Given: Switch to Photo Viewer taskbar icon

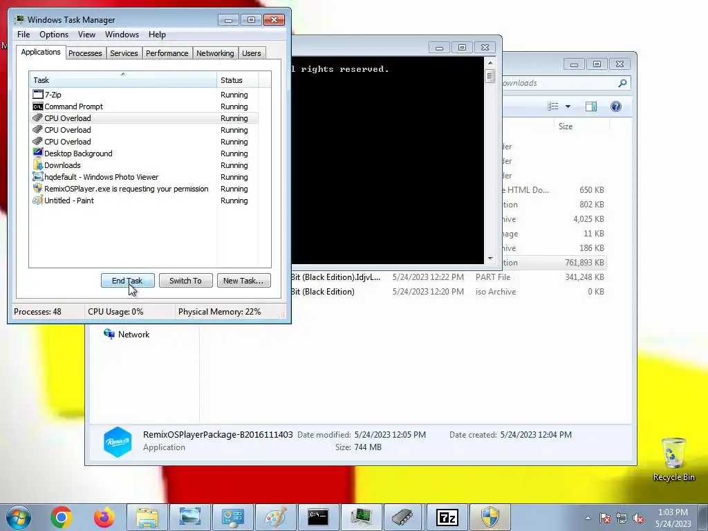Looking at the screenshot, I should [x=190, y=517].
